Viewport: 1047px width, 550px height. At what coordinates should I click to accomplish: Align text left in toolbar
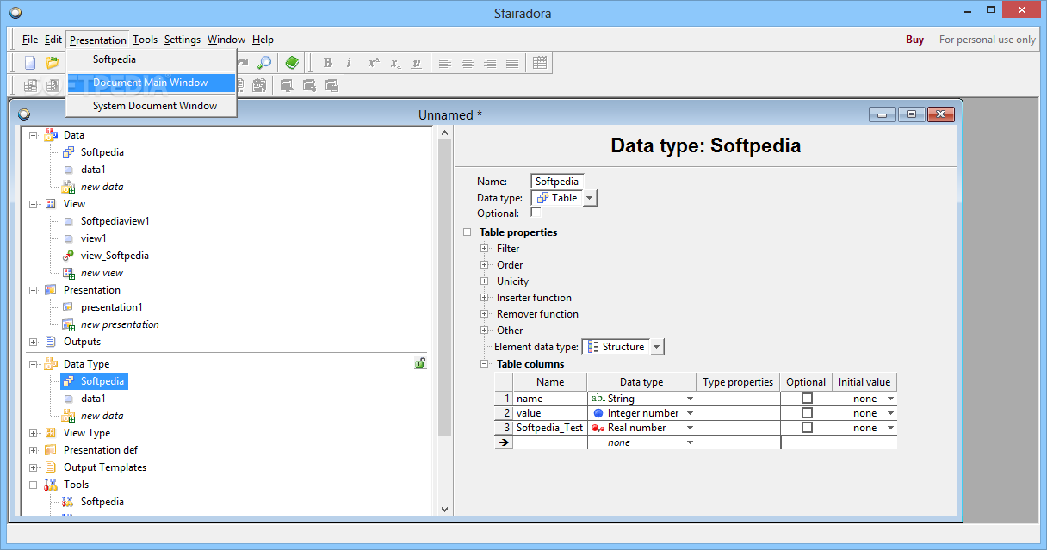pyautogui.click(x=445, y=63)
